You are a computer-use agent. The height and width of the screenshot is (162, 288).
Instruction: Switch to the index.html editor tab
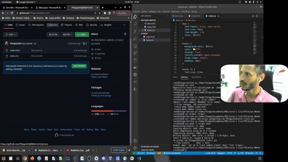[195, 16]
